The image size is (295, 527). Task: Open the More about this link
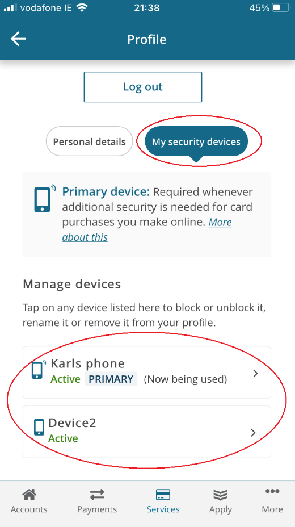point(147,229)
